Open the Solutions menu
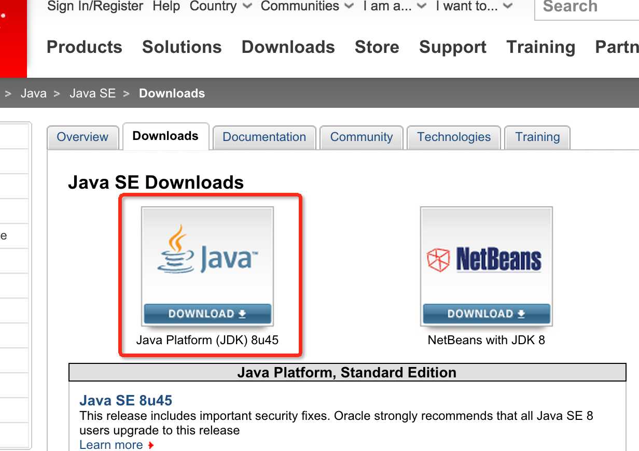Viewport: 639px width, 451px height. point(182,47)
